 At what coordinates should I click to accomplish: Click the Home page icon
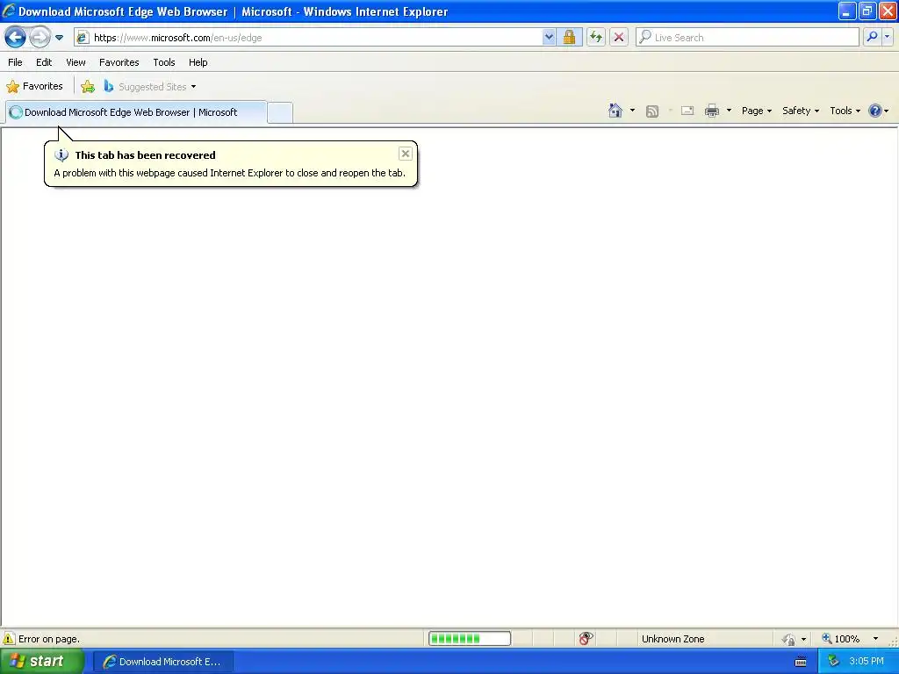615,111
